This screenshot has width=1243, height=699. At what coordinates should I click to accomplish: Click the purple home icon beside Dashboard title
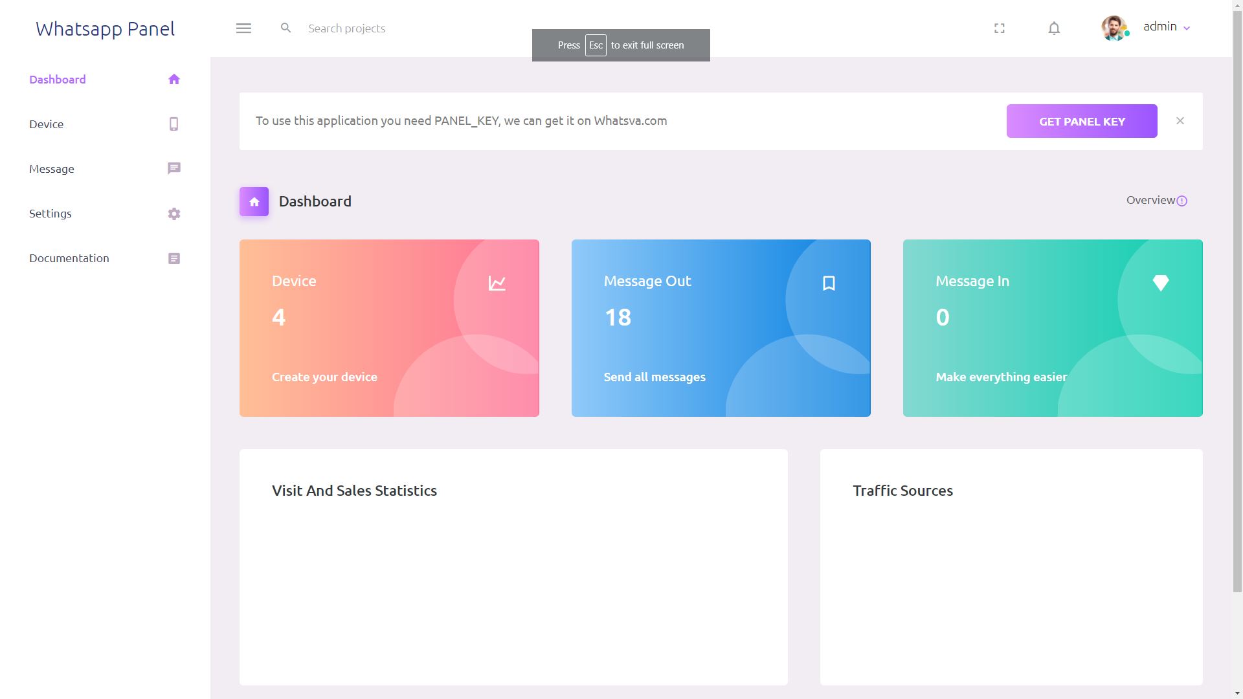tap(254, 201)
